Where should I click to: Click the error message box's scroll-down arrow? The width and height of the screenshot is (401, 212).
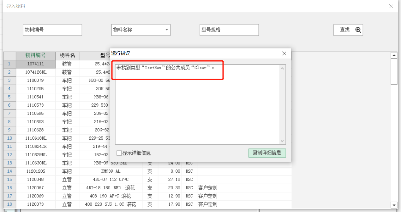(x=282, y=141)
